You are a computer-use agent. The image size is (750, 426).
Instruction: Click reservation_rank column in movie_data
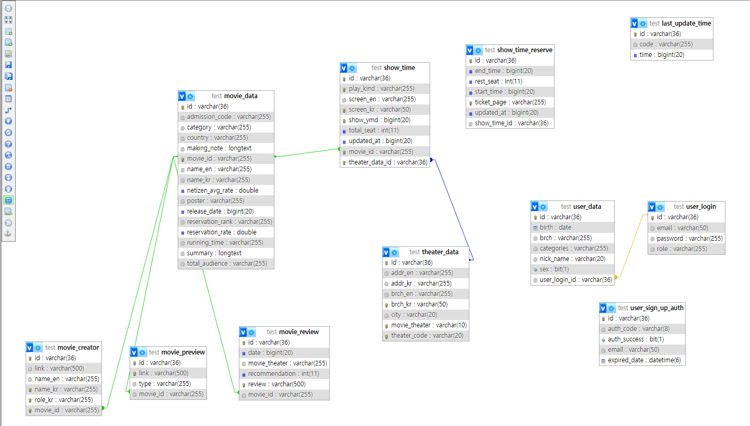click(x=226, y=222)
